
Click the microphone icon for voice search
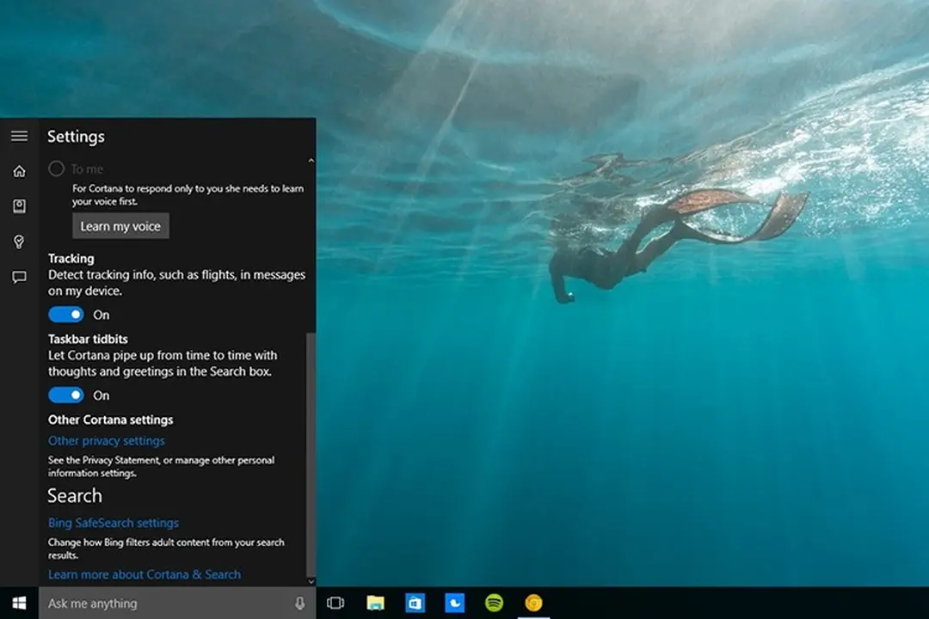point(298,603)
